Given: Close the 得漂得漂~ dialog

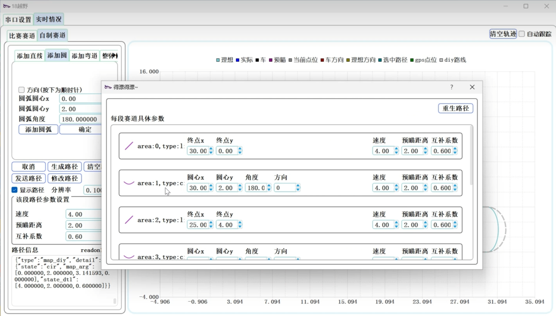Looking at the screenshot, I should (x=472, y=87).
